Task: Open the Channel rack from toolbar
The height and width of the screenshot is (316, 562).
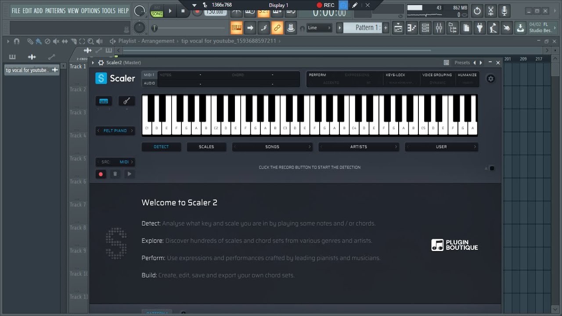Action: click(425, 28)
